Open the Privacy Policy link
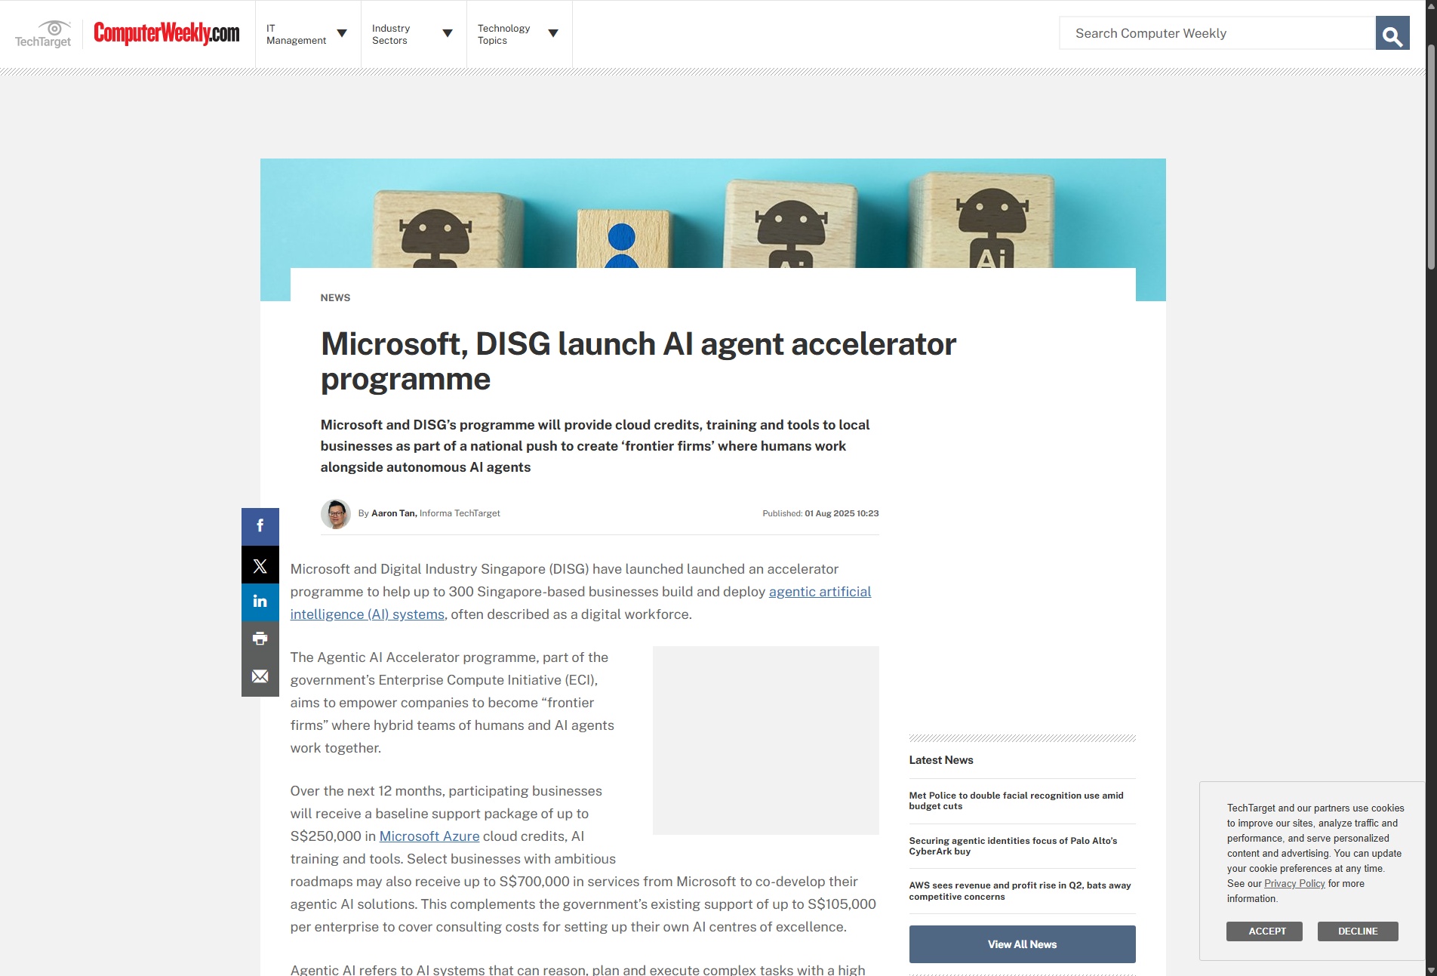This screenshot has height=976, width=1437. click(1294, 884)
